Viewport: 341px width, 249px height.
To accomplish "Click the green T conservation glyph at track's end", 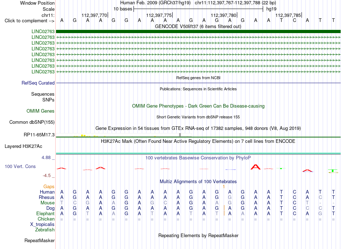I will (333, 171).
